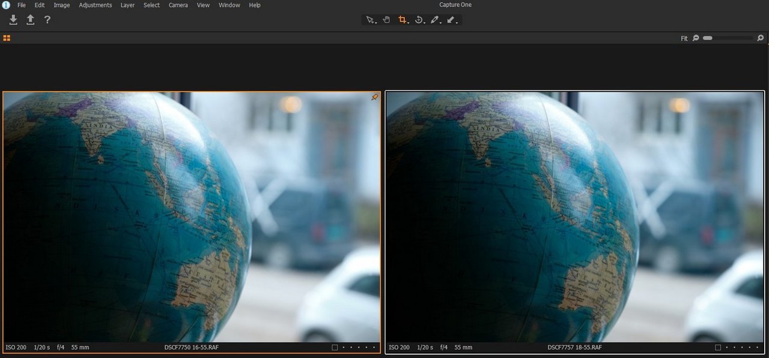The image size is (769, 358).
Task: Select the Rotation tool
Action: click(419, 20)
